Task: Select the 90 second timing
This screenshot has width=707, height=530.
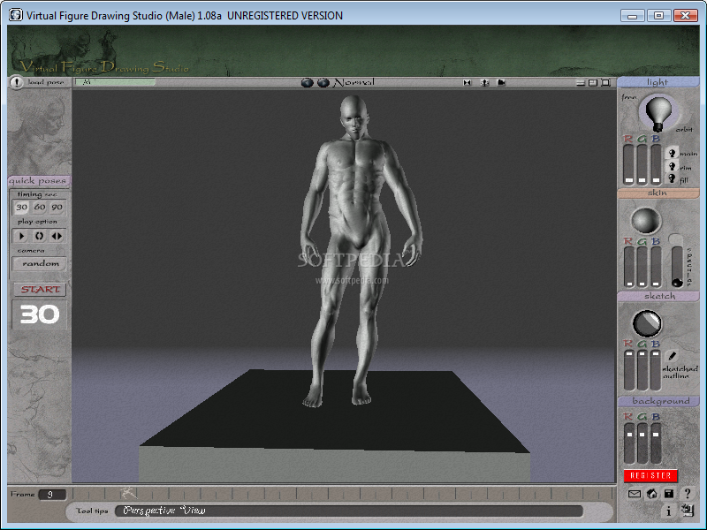Action: (x=57, y=208)
